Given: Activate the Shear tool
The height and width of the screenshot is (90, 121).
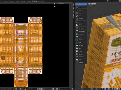Looking at the screenshot, I should pos(81,59).
